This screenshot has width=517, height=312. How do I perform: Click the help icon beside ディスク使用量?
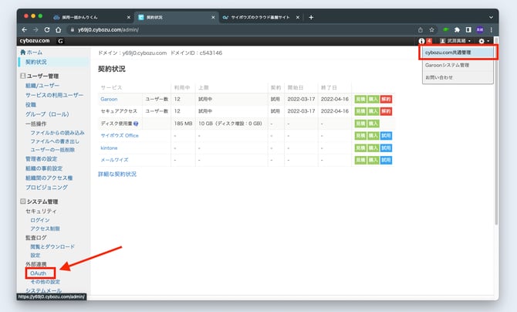[x=136, y=124]
